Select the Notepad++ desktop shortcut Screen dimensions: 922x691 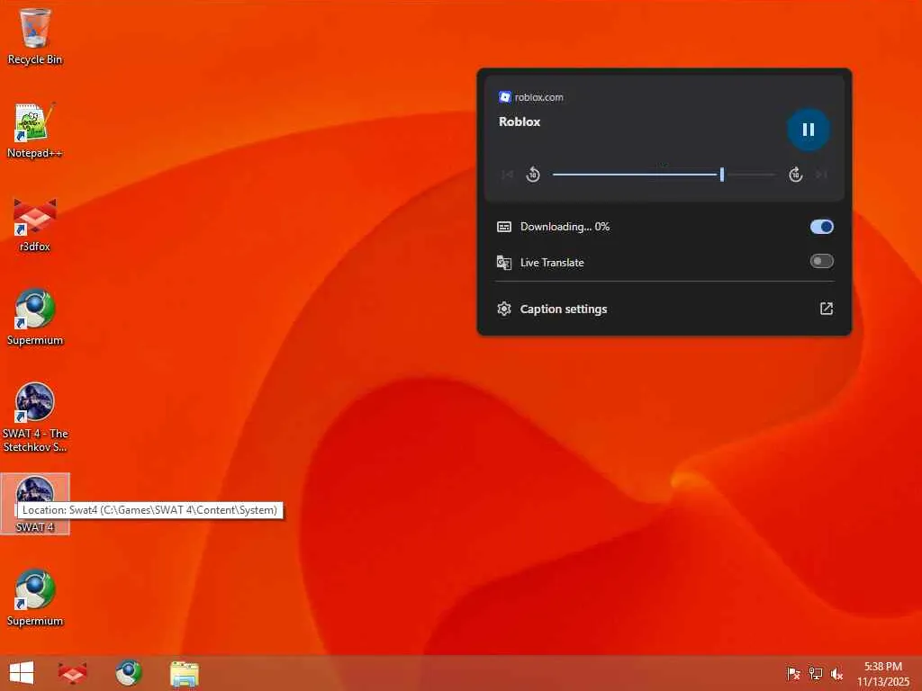35,130
